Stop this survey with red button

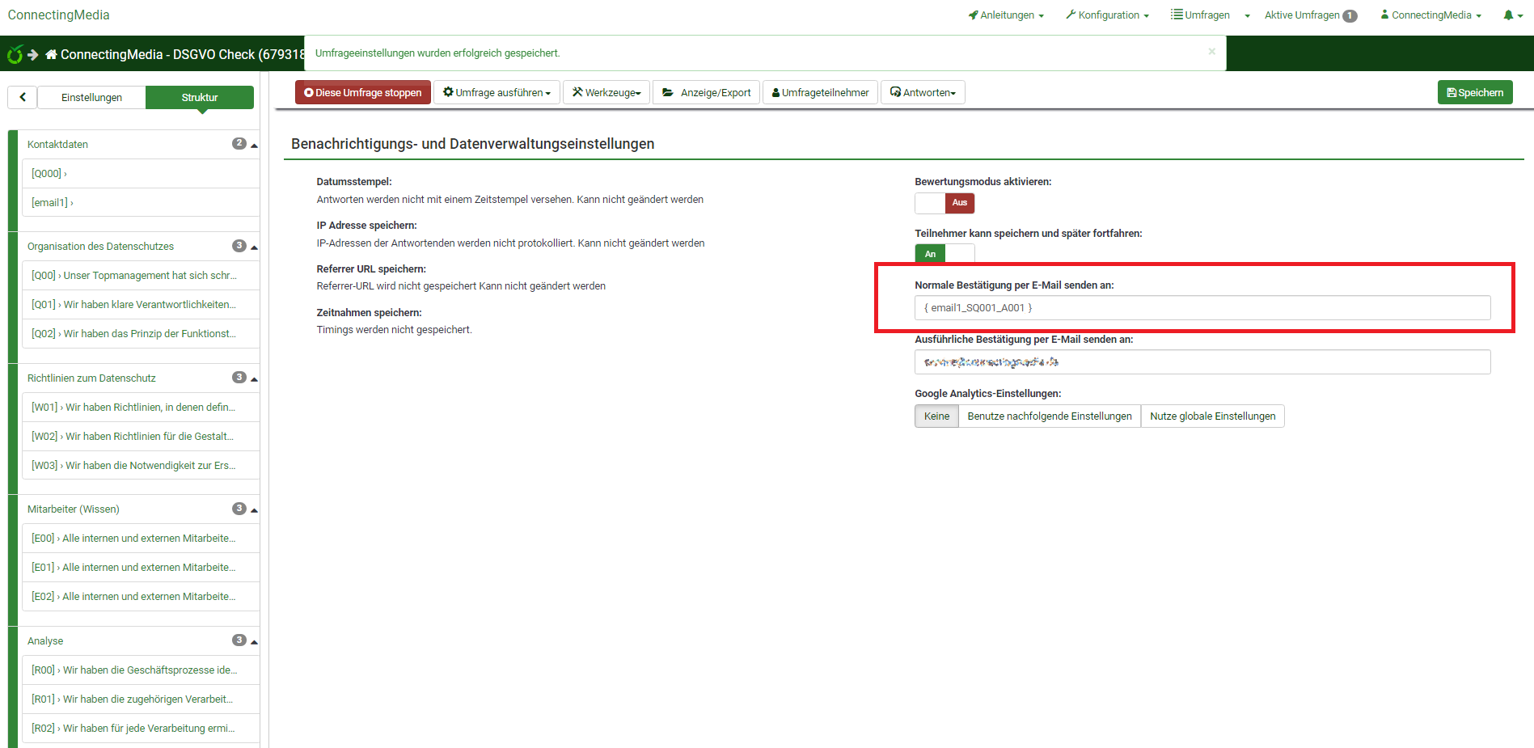363,93
